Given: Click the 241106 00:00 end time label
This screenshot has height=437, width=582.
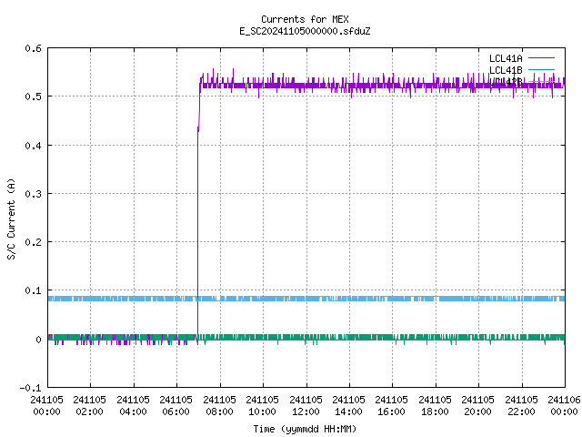Looking at the screenshot, I should point(564,406).
